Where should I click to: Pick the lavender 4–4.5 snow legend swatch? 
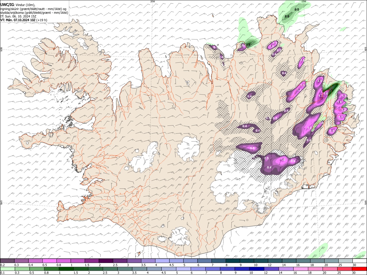[162, 261]
